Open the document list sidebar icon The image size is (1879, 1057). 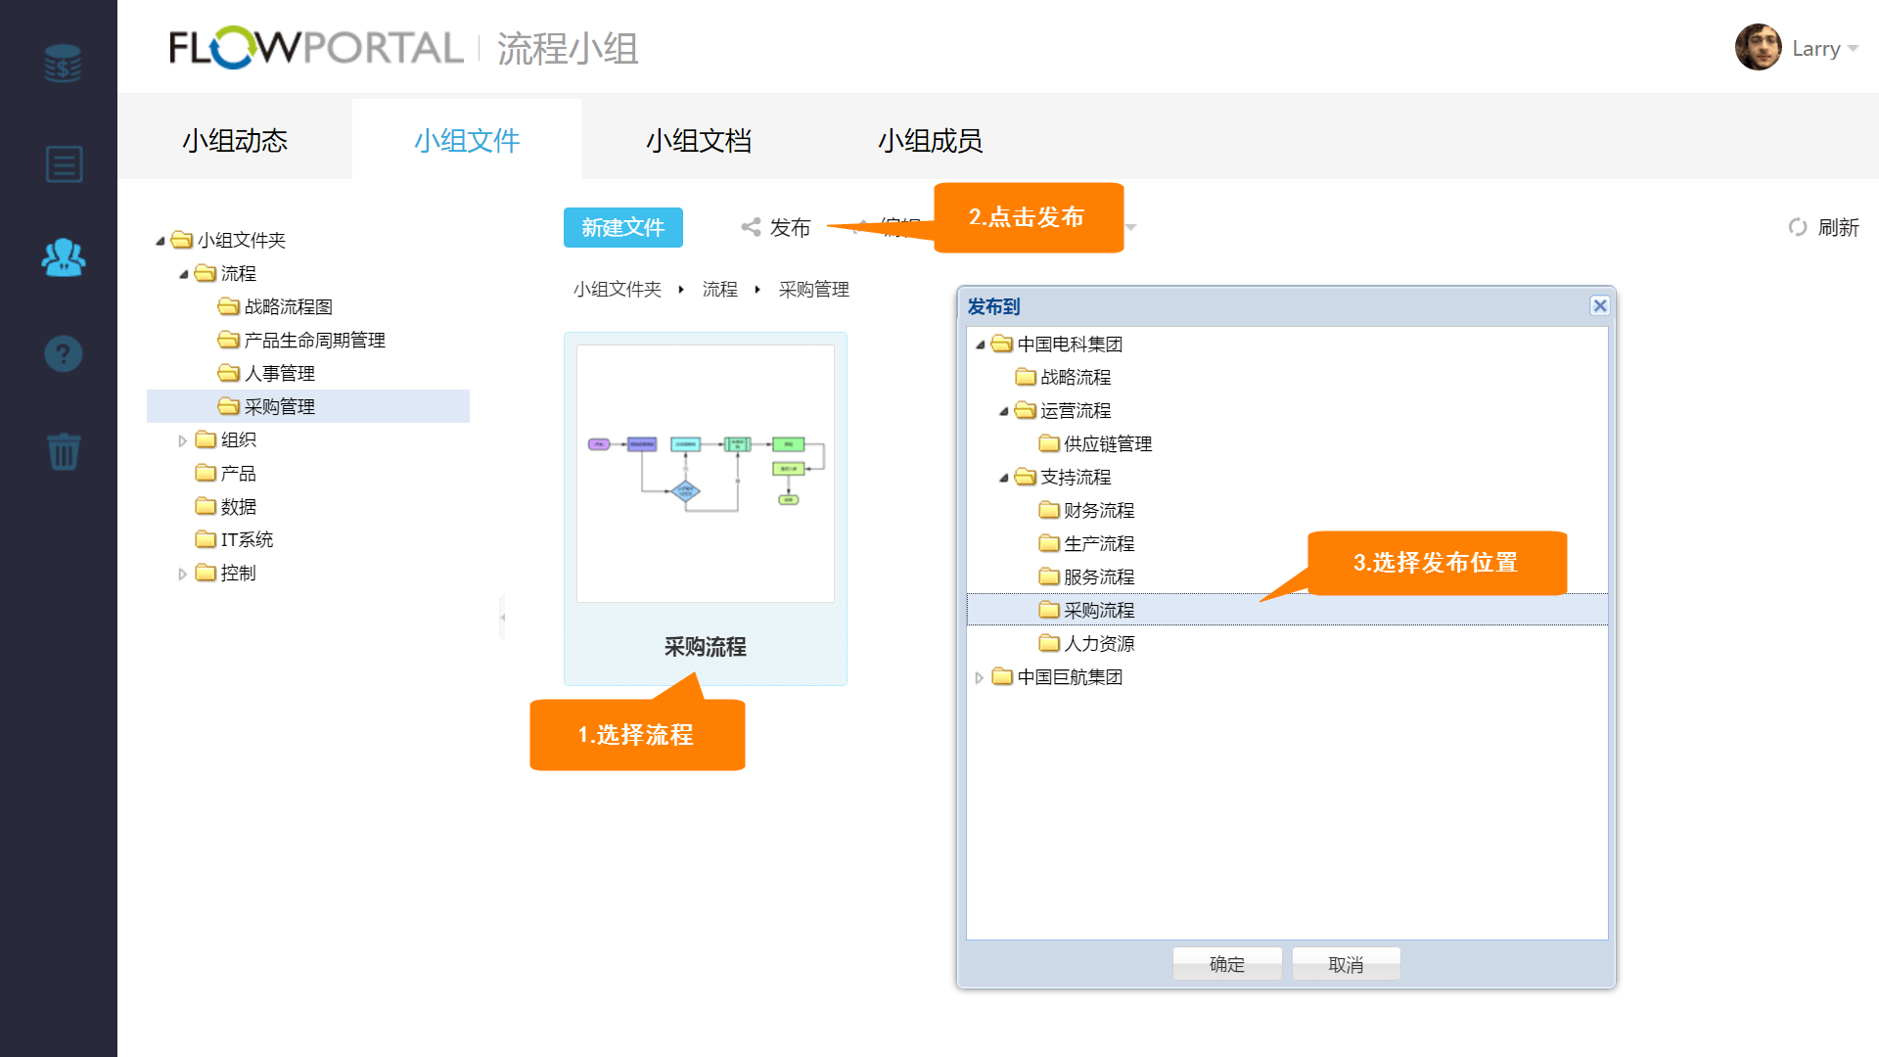pyautogui.click(x=64, y=164)
